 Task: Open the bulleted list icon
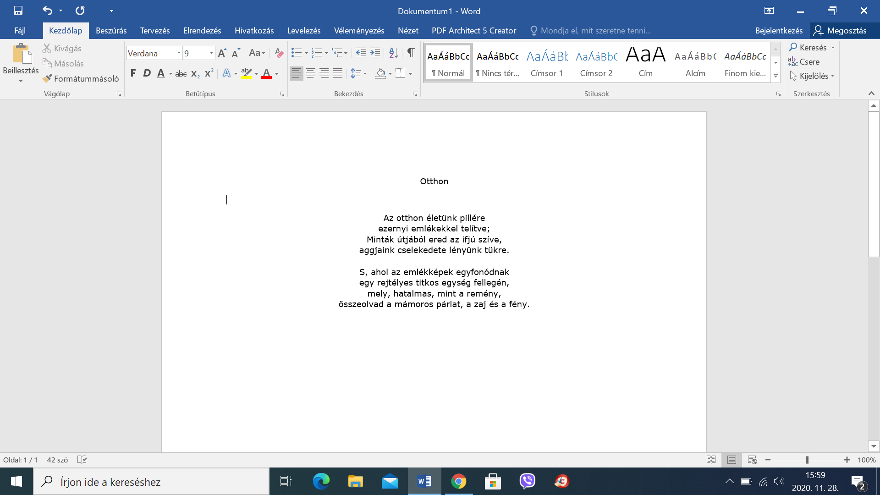coord(297,53)
